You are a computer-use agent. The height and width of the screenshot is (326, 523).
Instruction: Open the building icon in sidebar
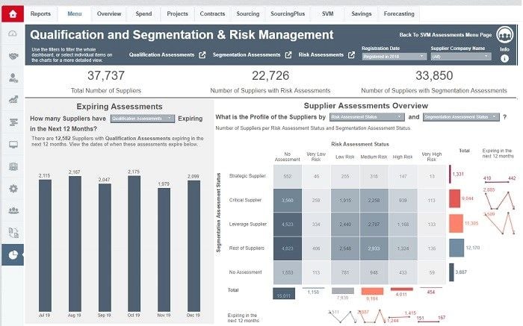tap(13, 166)
